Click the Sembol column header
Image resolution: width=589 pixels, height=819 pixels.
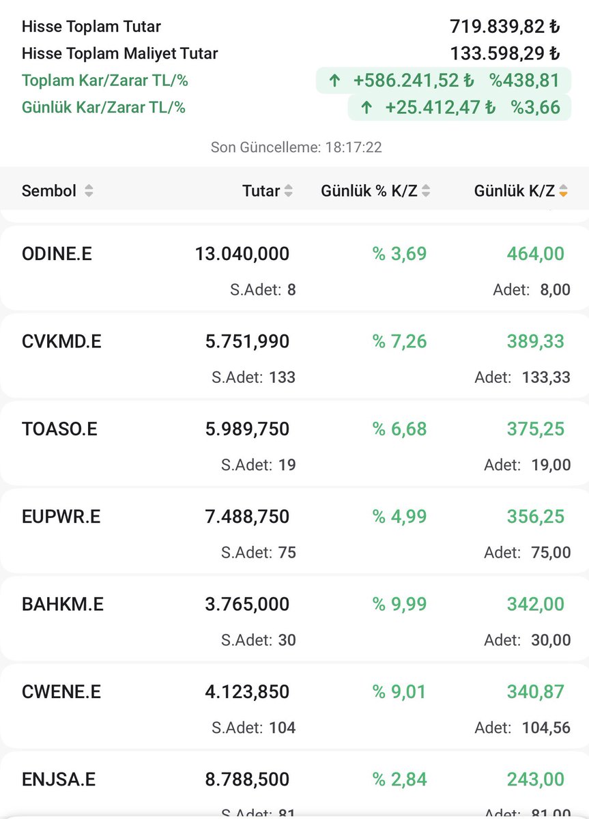point(49,191)
